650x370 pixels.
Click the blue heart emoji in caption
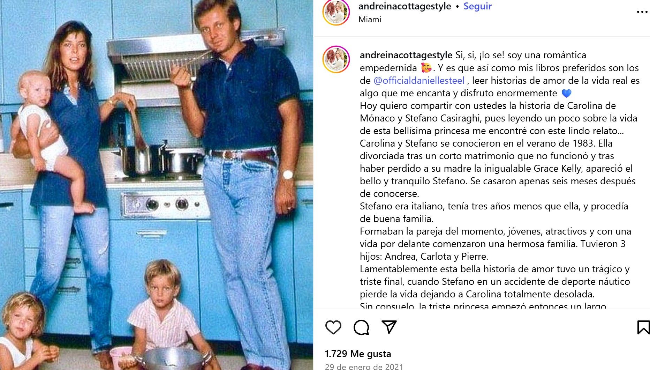point(567,94)
